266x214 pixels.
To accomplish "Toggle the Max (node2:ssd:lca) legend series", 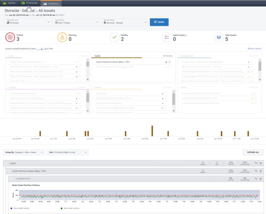I will pyautogui.click(x=20, y=208).
